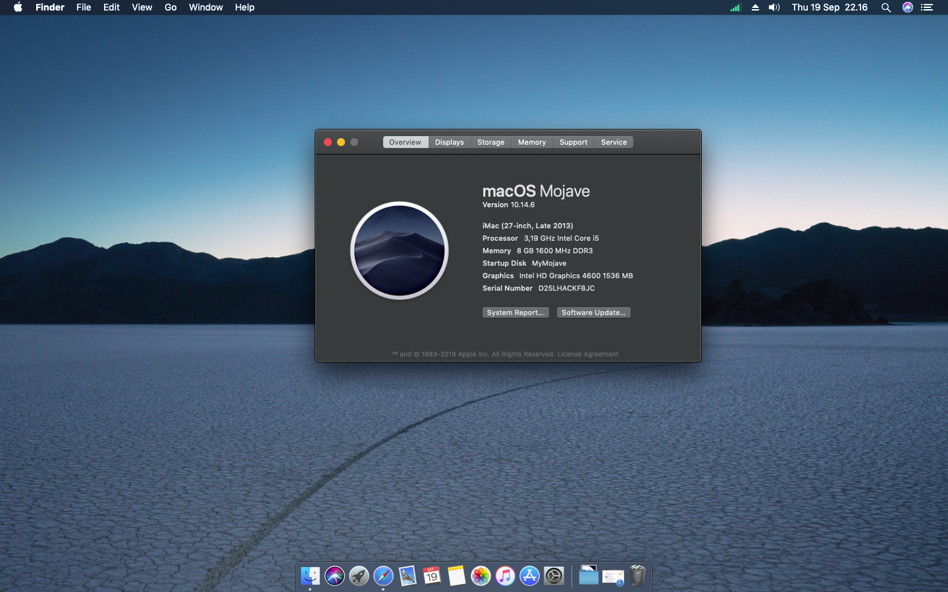Open Safari from the Dock
The width and height of the screenshot is (948, 592).
(382, 576)
